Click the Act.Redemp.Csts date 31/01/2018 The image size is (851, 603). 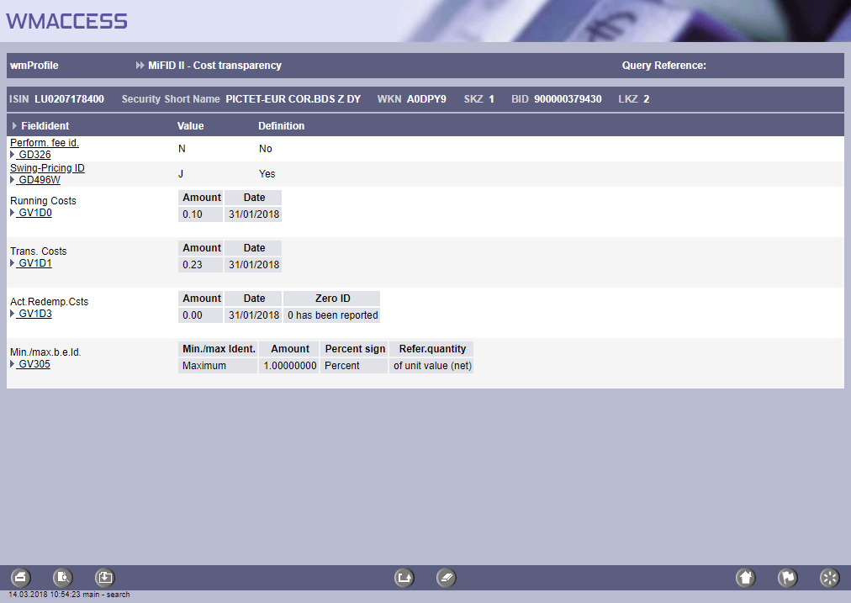pos(253,315)
